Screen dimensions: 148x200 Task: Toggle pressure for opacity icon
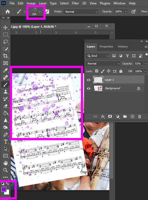point(133,12)
